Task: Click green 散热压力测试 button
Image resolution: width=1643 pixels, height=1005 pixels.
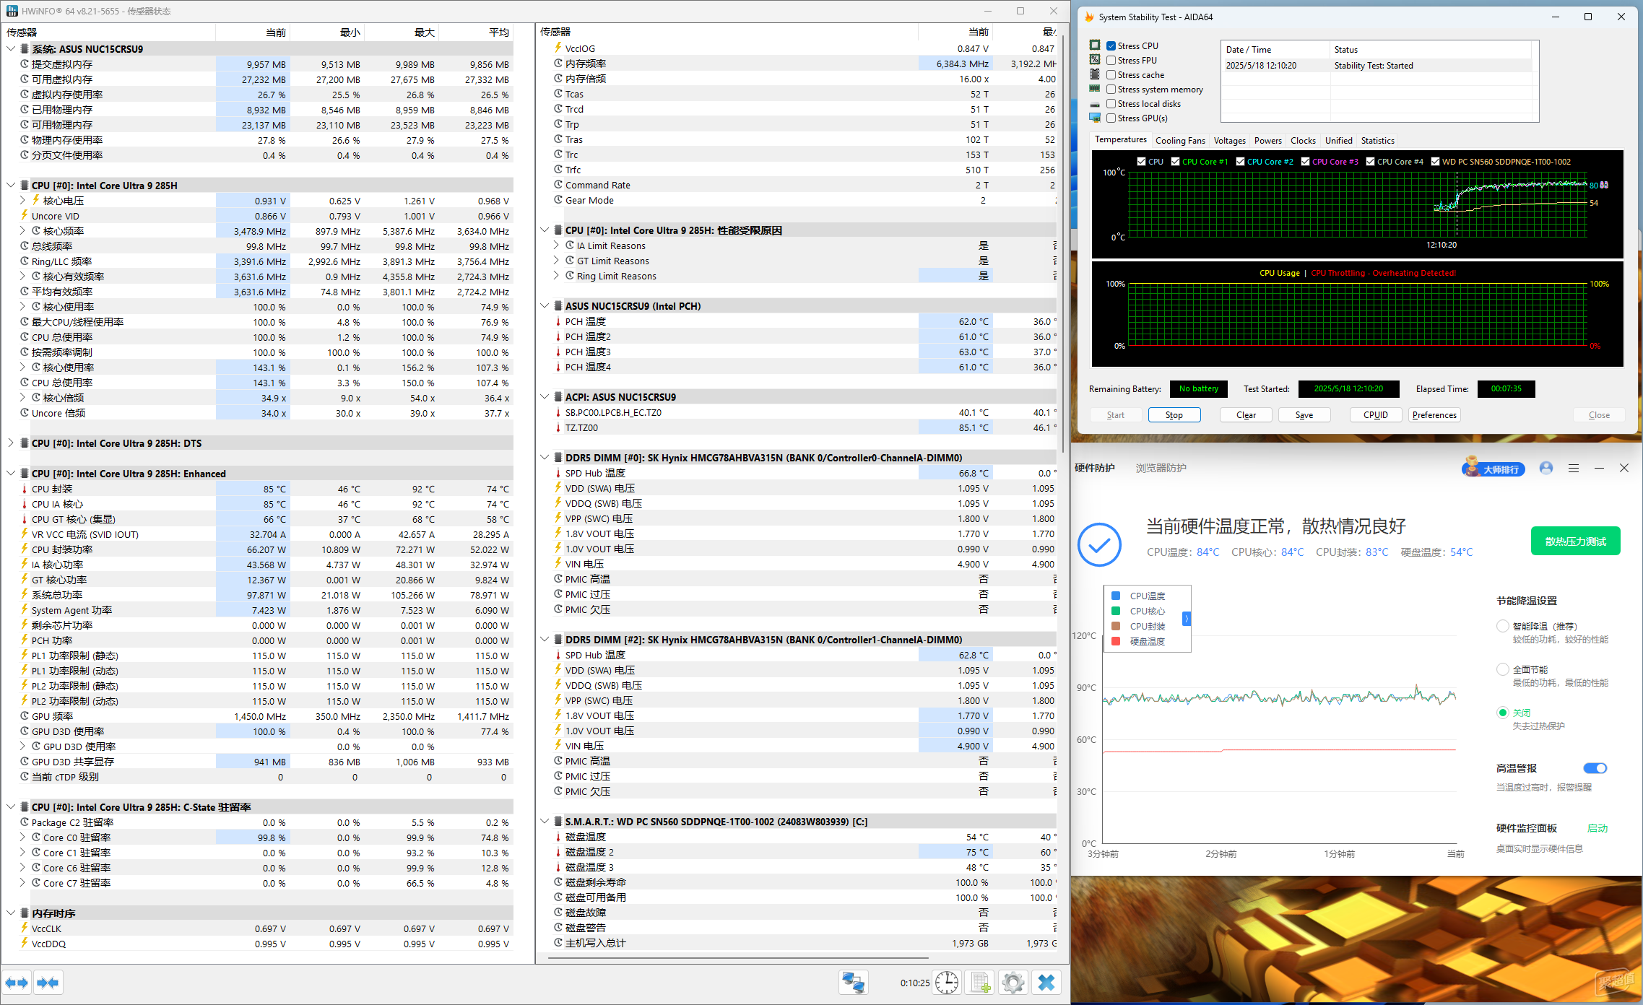Action: click(x=1575, y=541)
